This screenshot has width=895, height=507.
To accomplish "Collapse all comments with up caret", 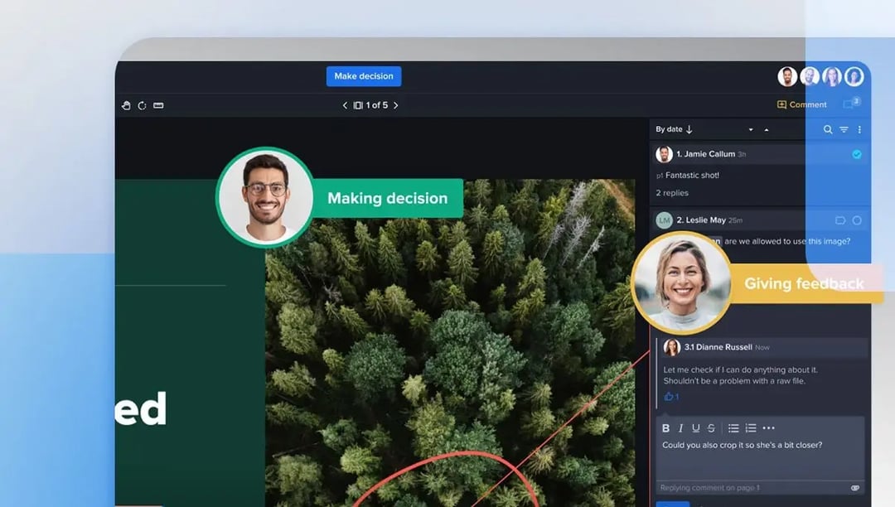I will point(767,130).
